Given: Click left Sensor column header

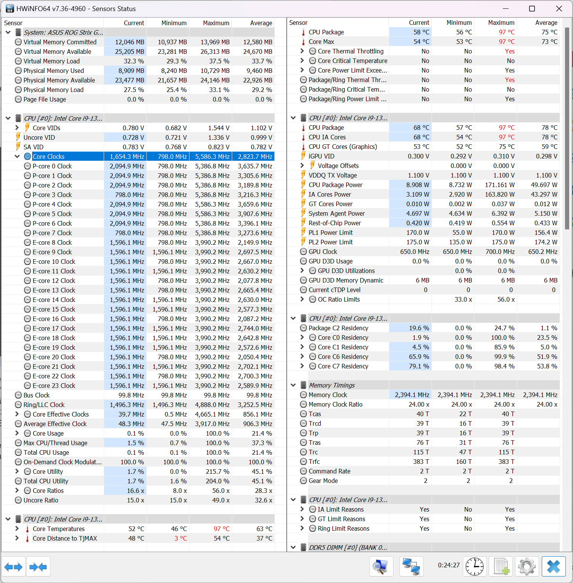Looking at the screenshot, I should pos(53,23).
